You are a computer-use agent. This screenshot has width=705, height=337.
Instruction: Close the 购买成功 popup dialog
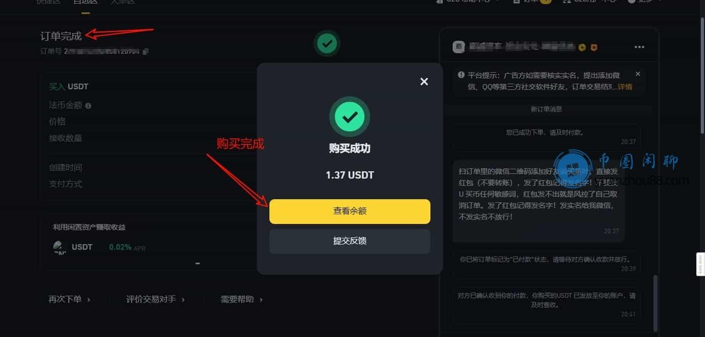pos(424,82)
